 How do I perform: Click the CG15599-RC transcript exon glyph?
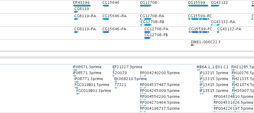coord(198,19)
